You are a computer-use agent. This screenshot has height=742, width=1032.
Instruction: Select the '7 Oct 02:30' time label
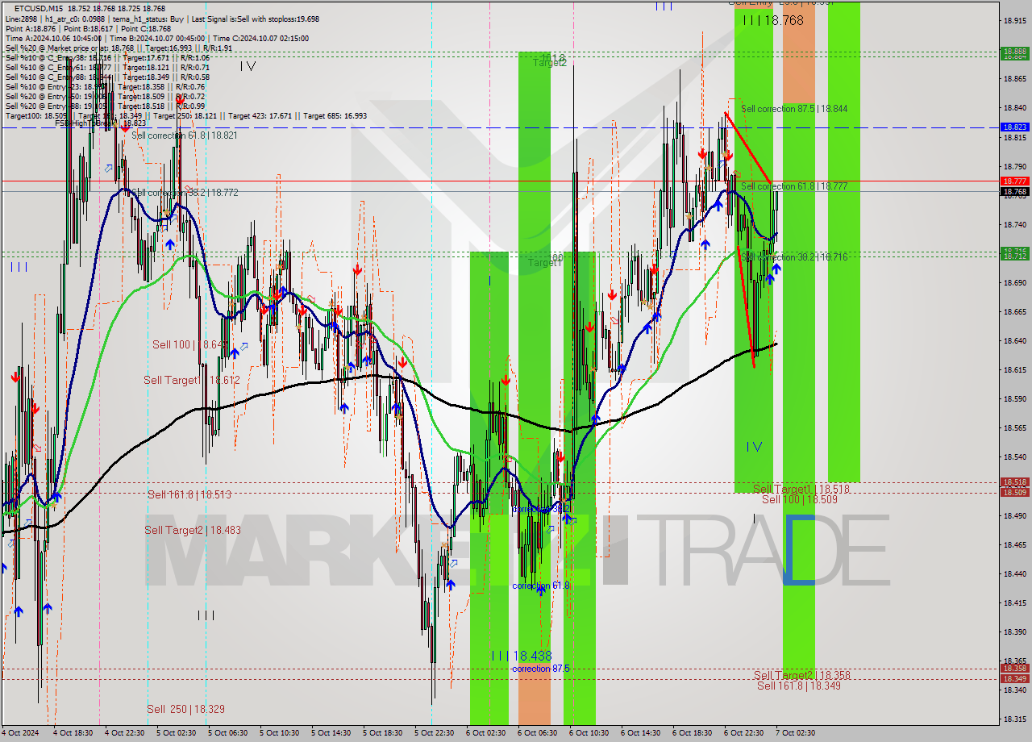click(796, 733)
